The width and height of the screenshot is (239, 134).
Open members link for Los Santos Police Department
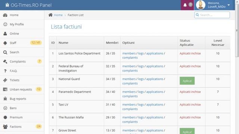[129, 53]
